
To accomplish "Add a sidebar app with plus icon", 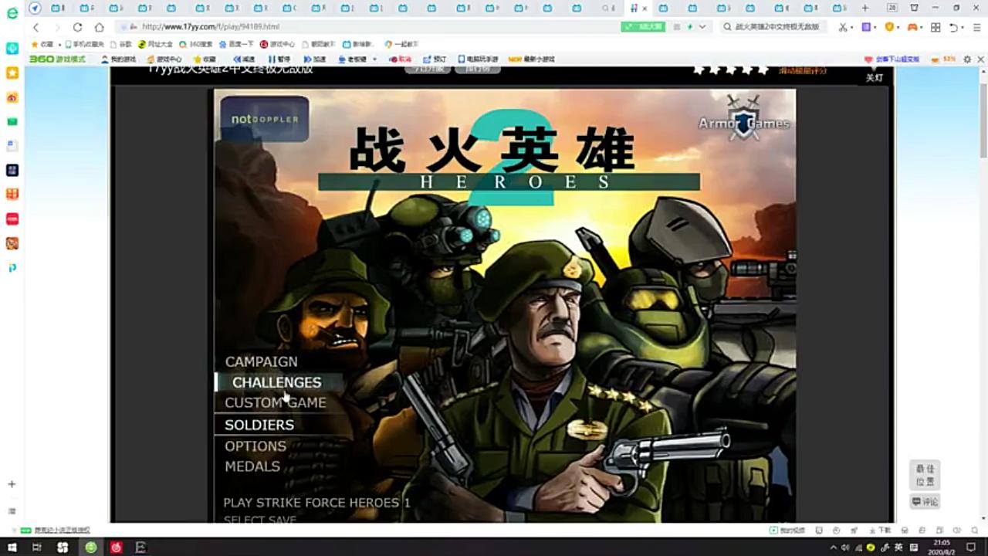I will 12,484.
